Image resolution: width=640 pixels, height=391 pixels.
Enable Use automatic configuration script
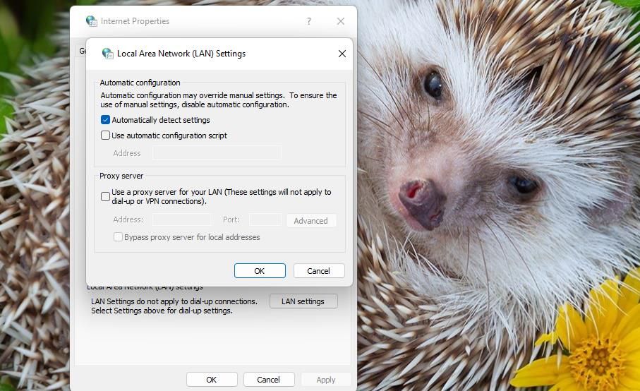(106, 136)
